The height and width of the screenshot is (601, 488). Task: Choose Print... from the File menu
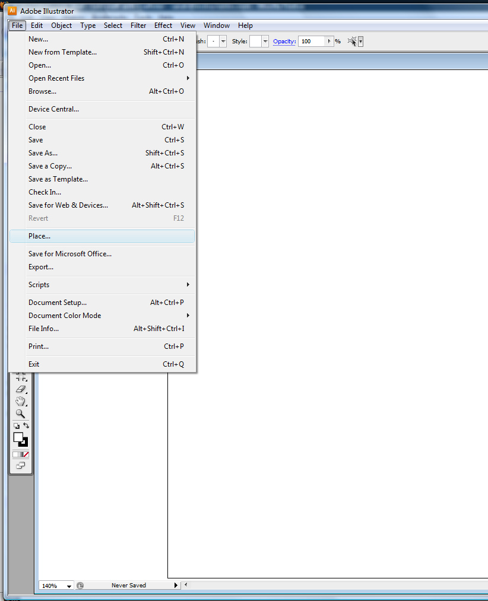coord(102,346)
